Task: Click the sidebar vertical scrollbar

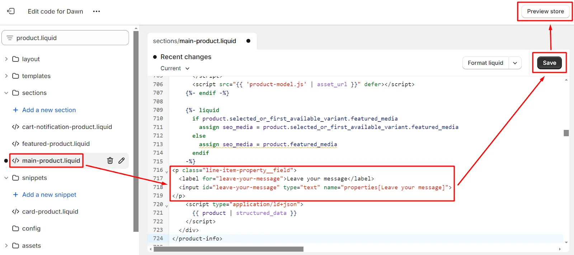Action: [136, 131]
